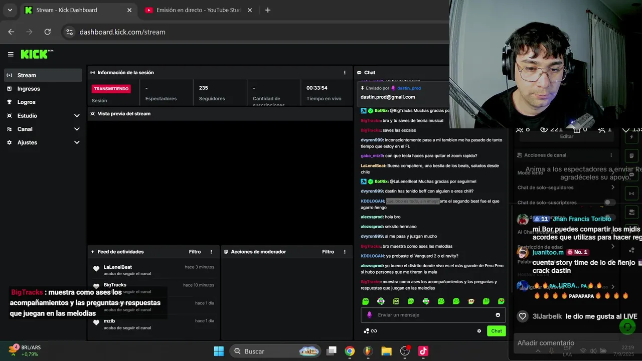Open Acciones de canal three-dot menu

[x=611, y=155]
